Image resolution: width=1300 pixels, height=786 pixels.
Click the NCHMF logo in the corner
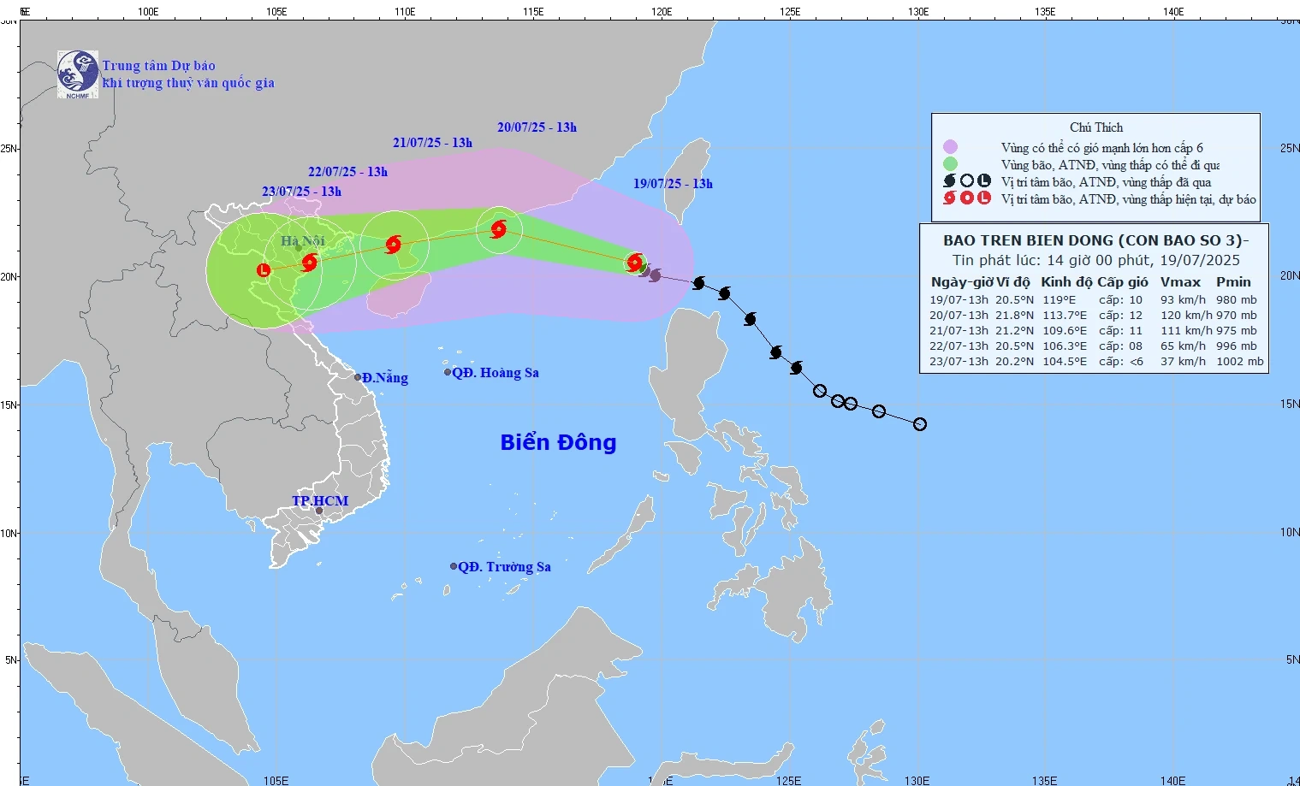pyautogui.click(x=78, y=74)
